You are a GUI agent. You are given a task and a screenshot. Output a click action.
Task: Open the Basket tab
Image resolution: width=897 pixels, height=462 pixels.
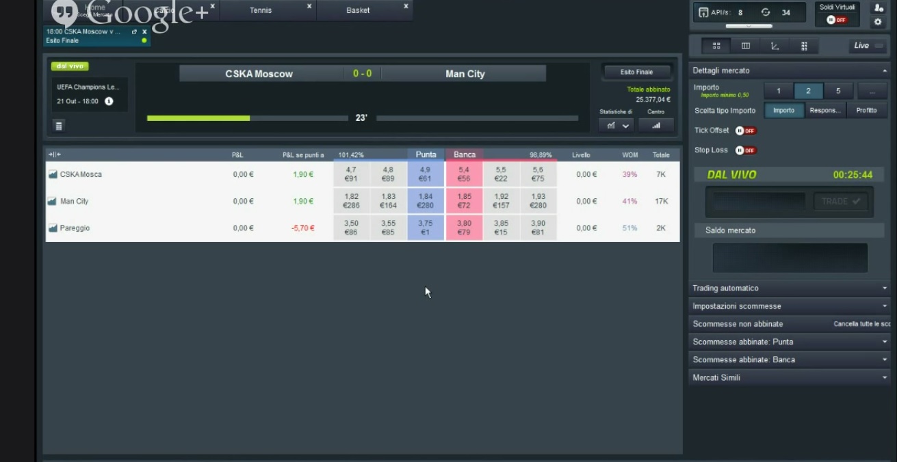pyautogui.click(x=358, y=10)
